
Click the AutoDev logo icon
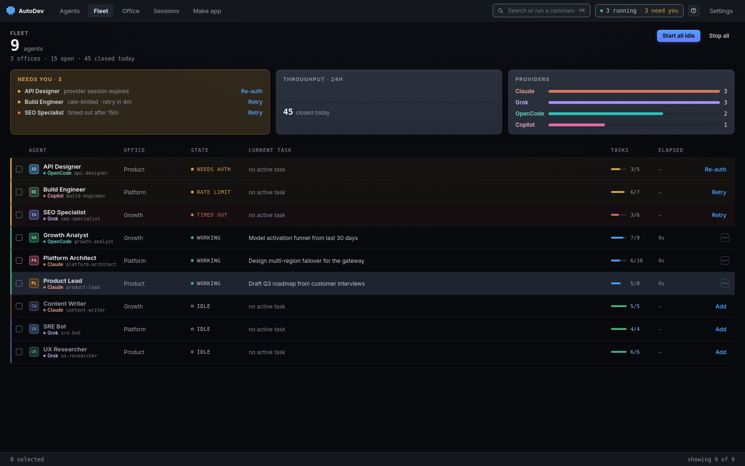pos(10,11)
